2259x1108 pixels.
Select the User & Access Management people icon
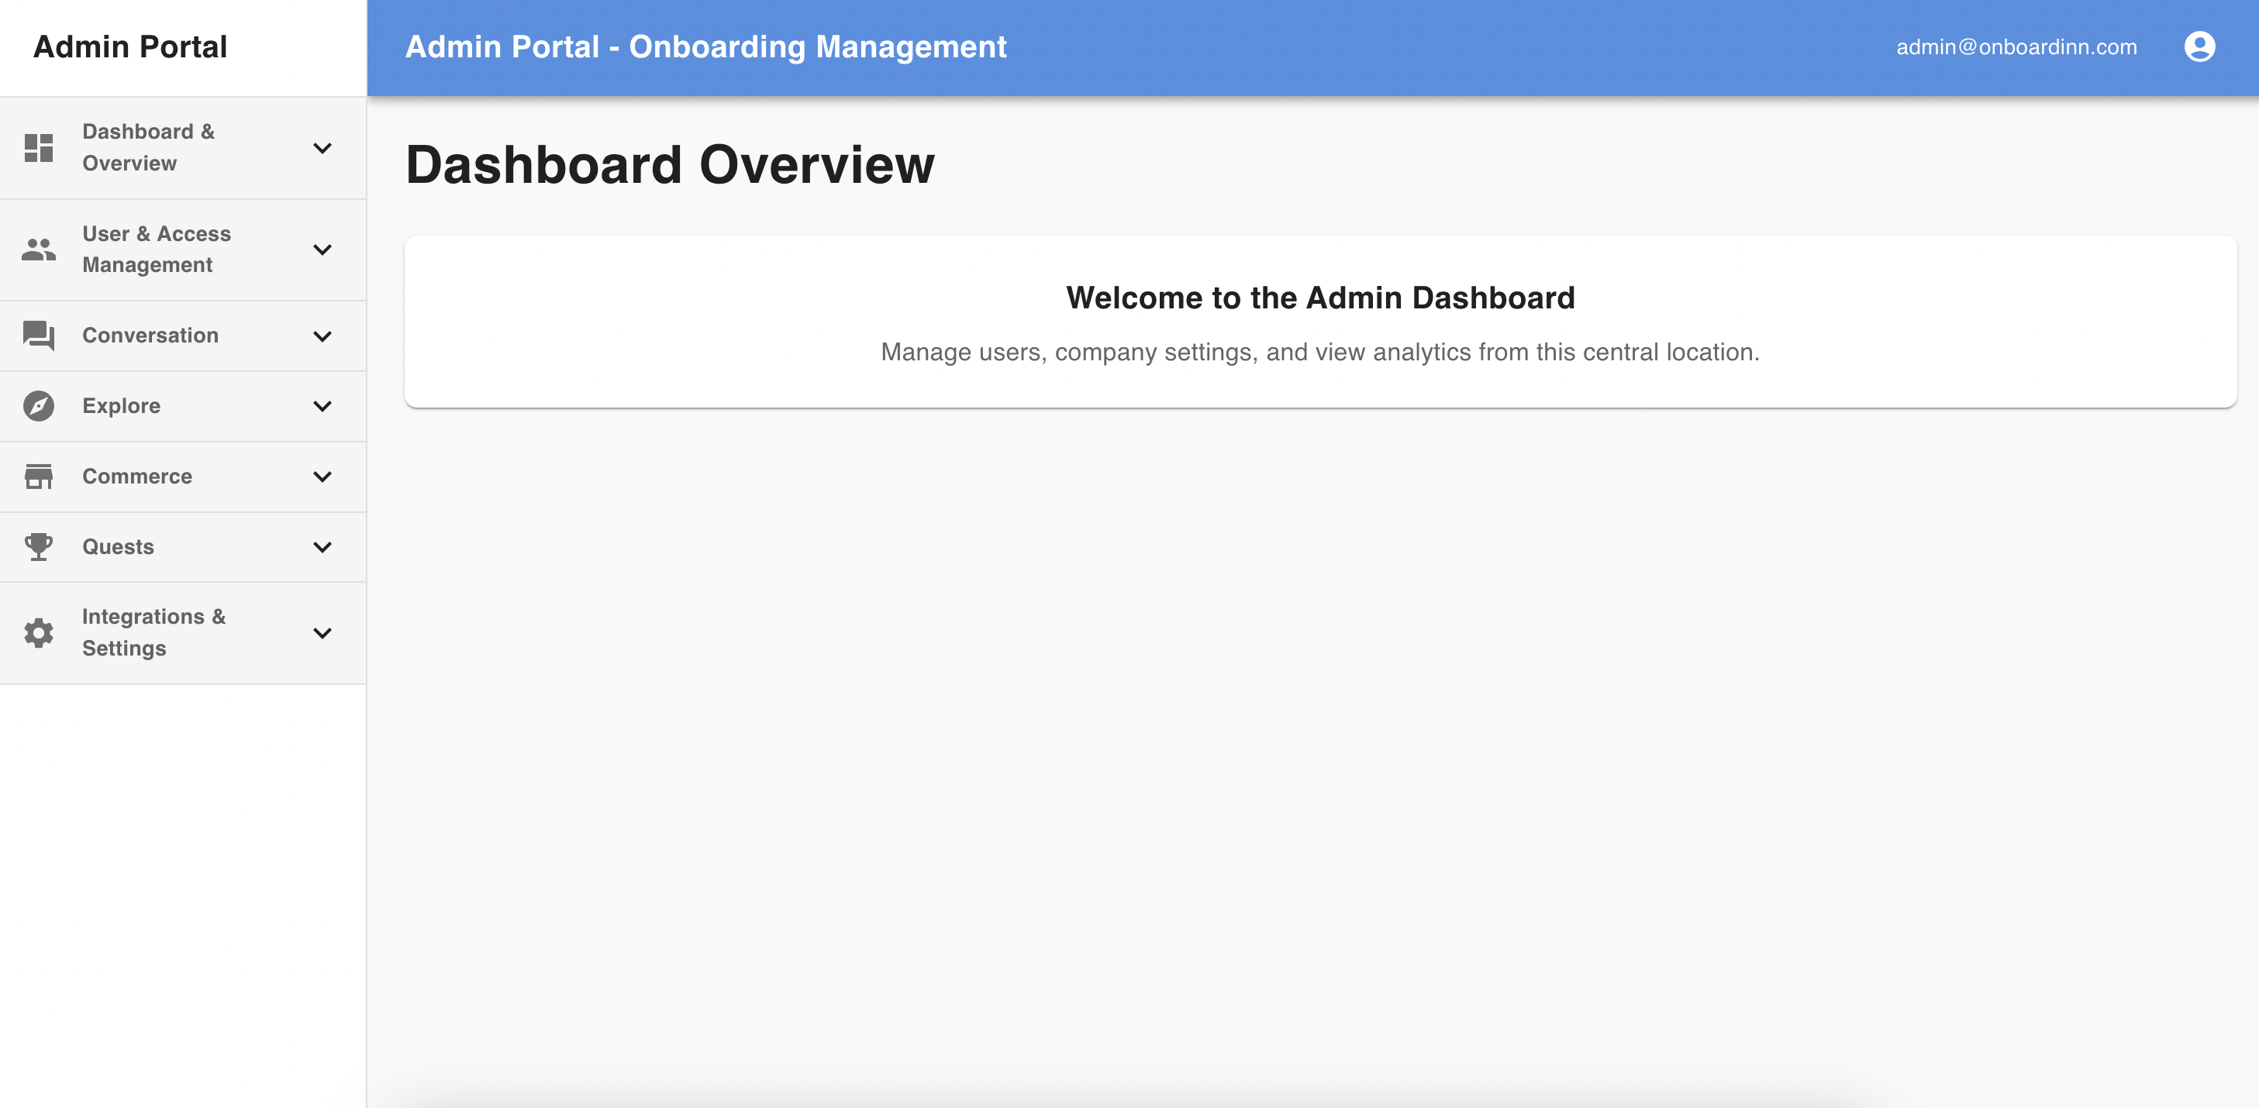click(x=39, y=249)
